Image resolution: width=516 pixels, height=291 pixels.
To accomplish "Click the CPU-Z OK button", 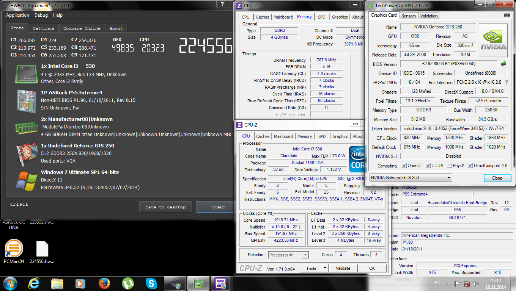I will [x=372, y=268].
